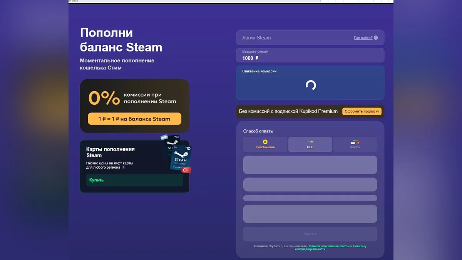
Task: Click the Карты пополнения Steam title
Action: click(110, 152)
